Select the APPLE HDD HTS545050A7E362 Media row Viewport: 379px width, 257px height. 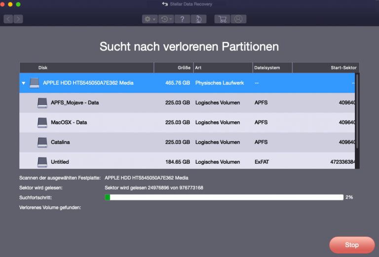pyautogui.click(x=187, y=83)
